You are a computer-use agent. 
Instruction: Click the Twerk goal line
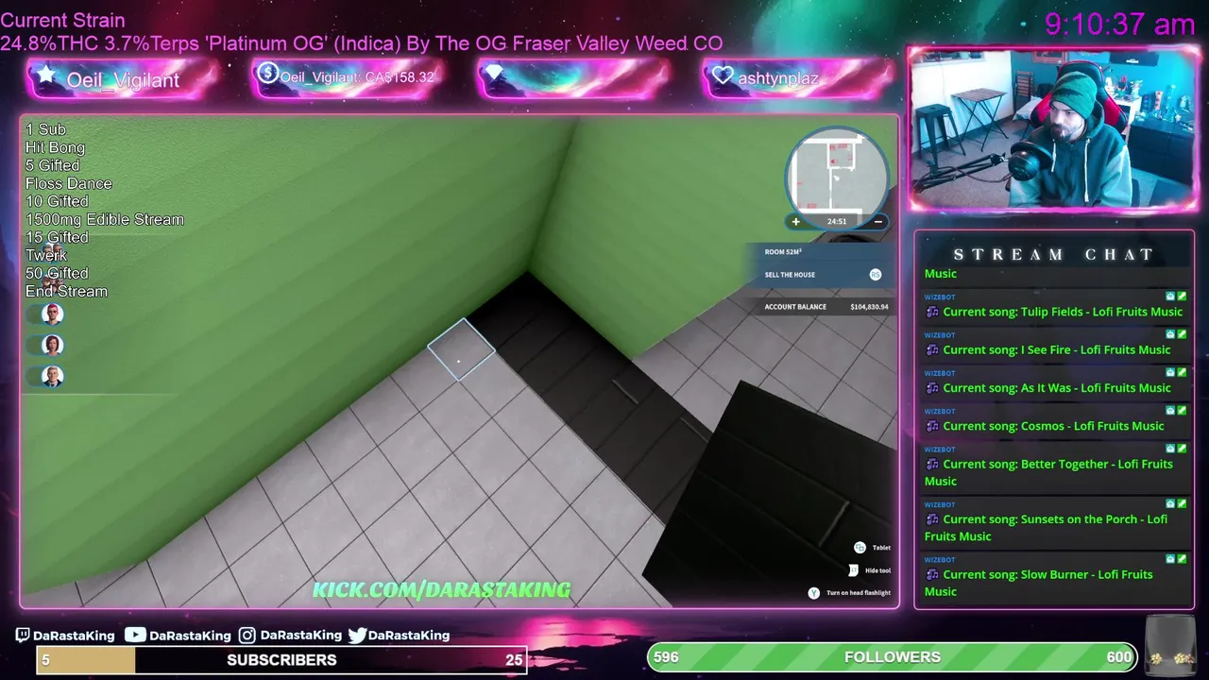pyautogui.click(x=46, y=255)
